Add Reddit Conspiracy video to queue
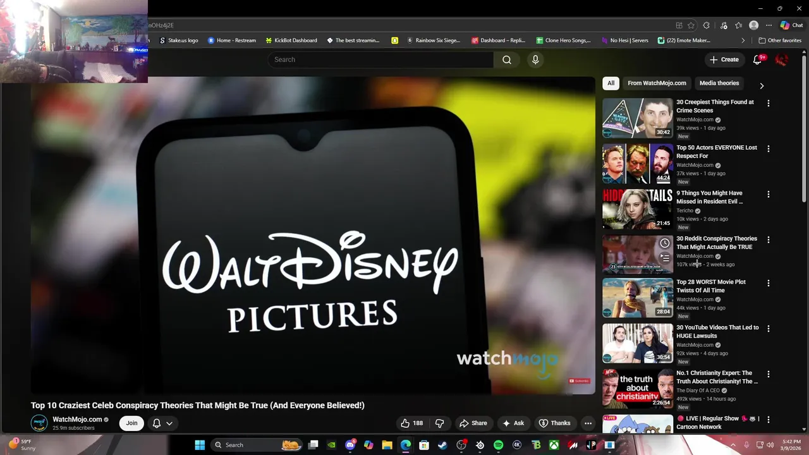 coord(665,258)
